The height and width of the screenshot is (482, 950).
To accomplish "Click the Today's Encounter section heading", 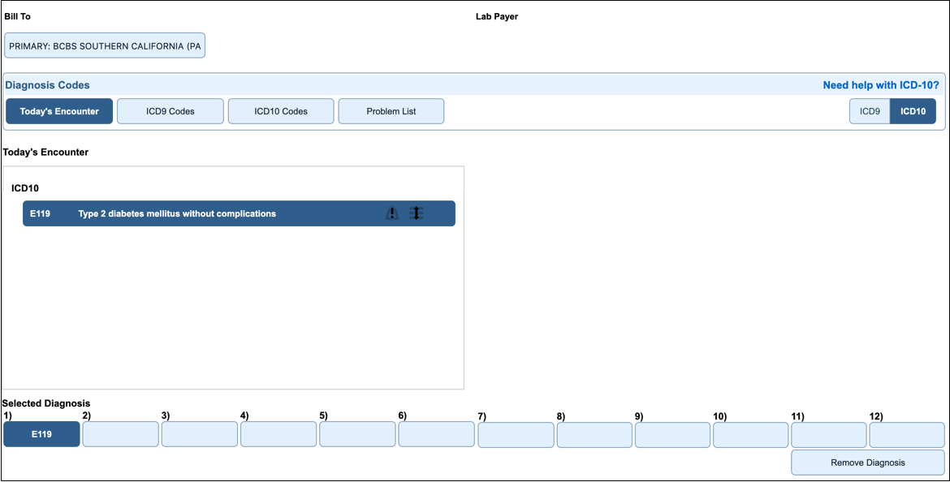I will point(45,152).
